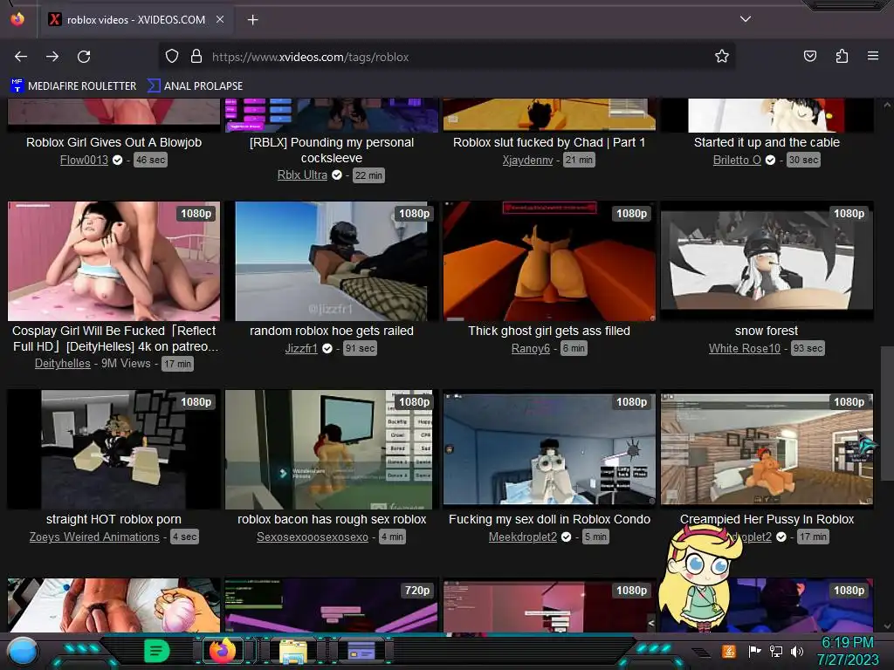Click the orange tray icon
The image size is (894, 670).
tap(729, 652)
